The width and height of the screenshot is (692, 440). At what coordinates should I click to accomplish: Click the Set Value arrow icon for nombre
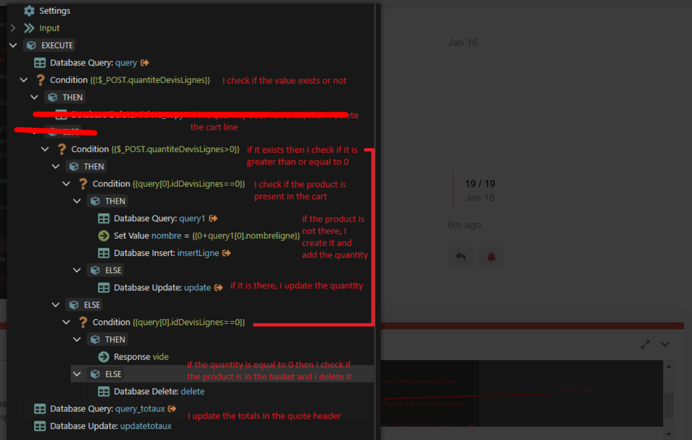(104, 235)
